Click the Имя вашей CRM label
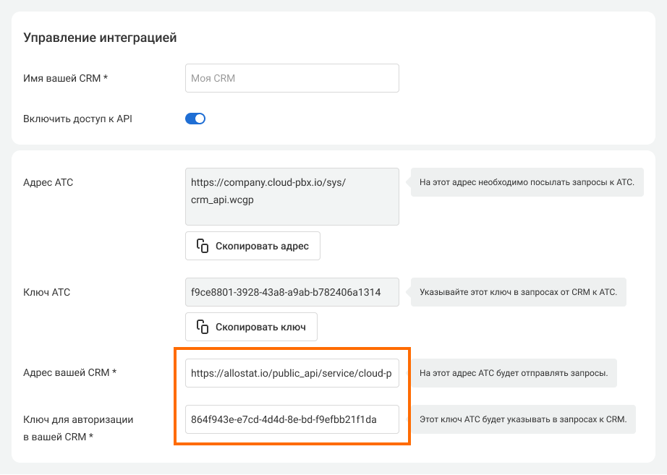This screenshot has width=667, height=475. [66, 78]
